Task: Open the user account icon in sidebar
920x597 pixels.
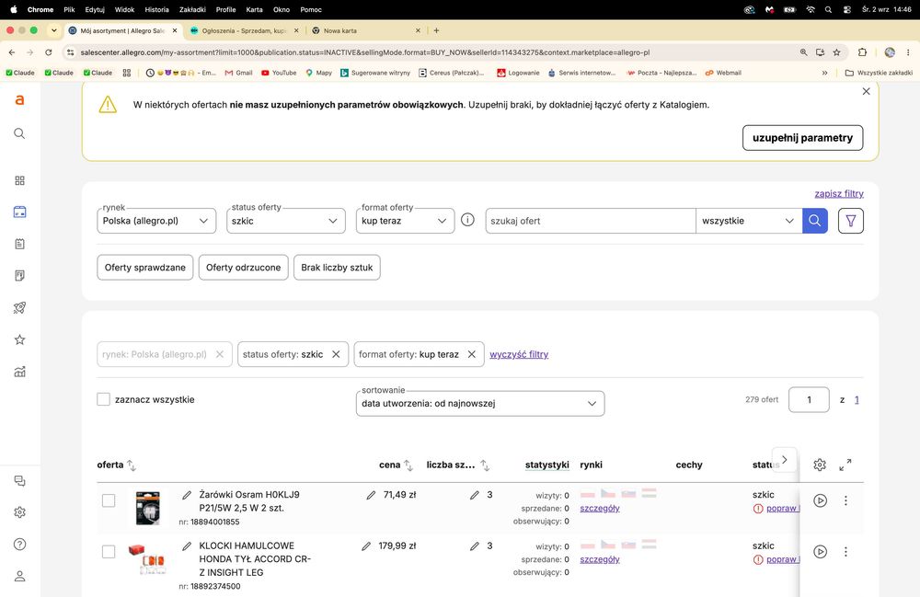Action: (19, 576)
